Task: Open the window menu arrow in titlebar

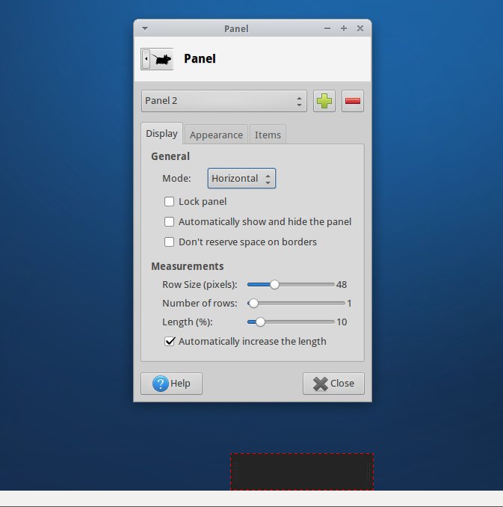Action: [x=145, y=28]
